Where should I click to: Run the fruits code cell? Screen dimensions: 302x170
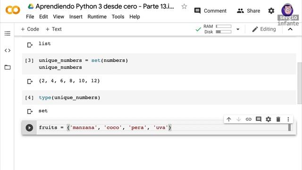click(29, 128)
